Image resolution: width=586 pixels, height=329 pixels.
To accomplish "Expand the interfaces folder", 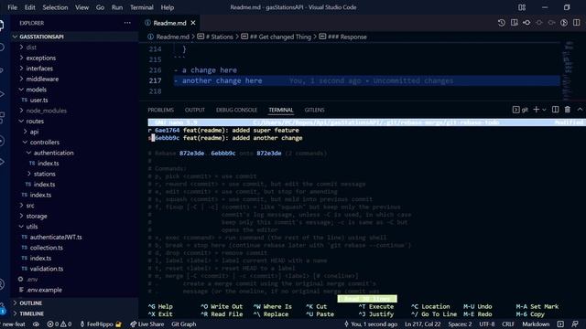I will point(39,69).
